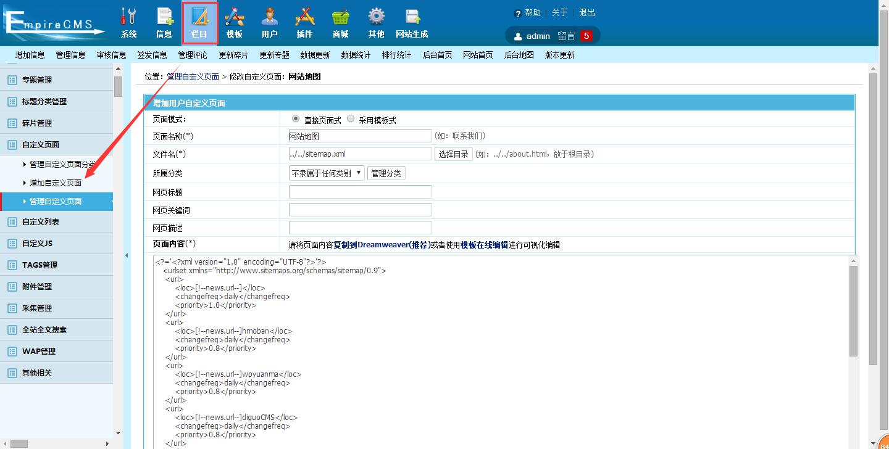The height and width of the screenshot is (449, 889).
Task: Select the 采用模板式 radio option
Action: pyautogui.click(x=349, y=118)
